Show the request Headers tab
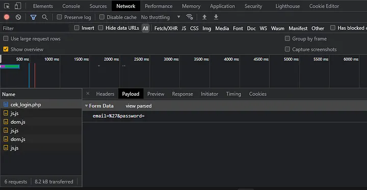 [106, 94]
